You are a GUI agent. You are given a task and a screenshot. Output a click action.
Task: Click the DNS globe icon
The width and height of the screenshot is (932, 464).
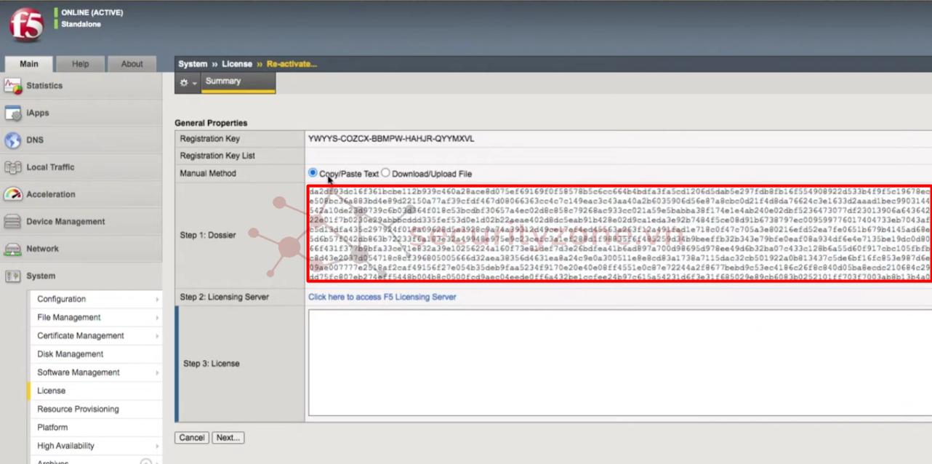point(13,140)
